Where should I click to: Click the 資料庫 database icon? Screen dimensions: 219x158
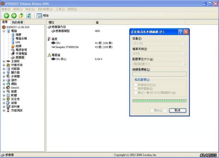[x=8, y=106]
